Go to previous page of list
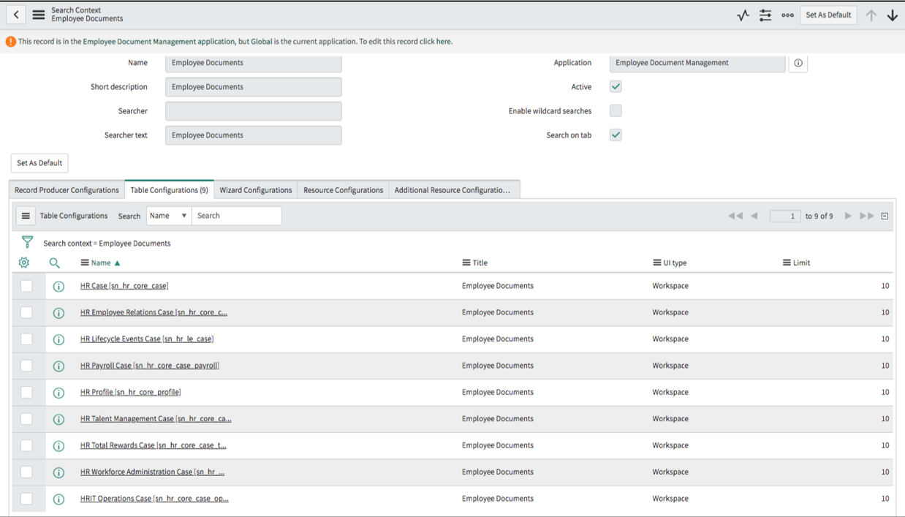The image size is (905, 517). [x=754, y=216]
